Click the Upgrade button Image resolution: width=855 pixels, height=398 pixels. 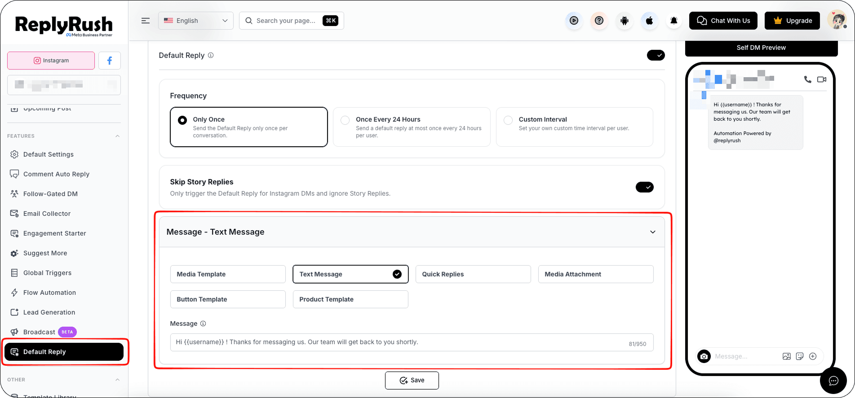793,21
